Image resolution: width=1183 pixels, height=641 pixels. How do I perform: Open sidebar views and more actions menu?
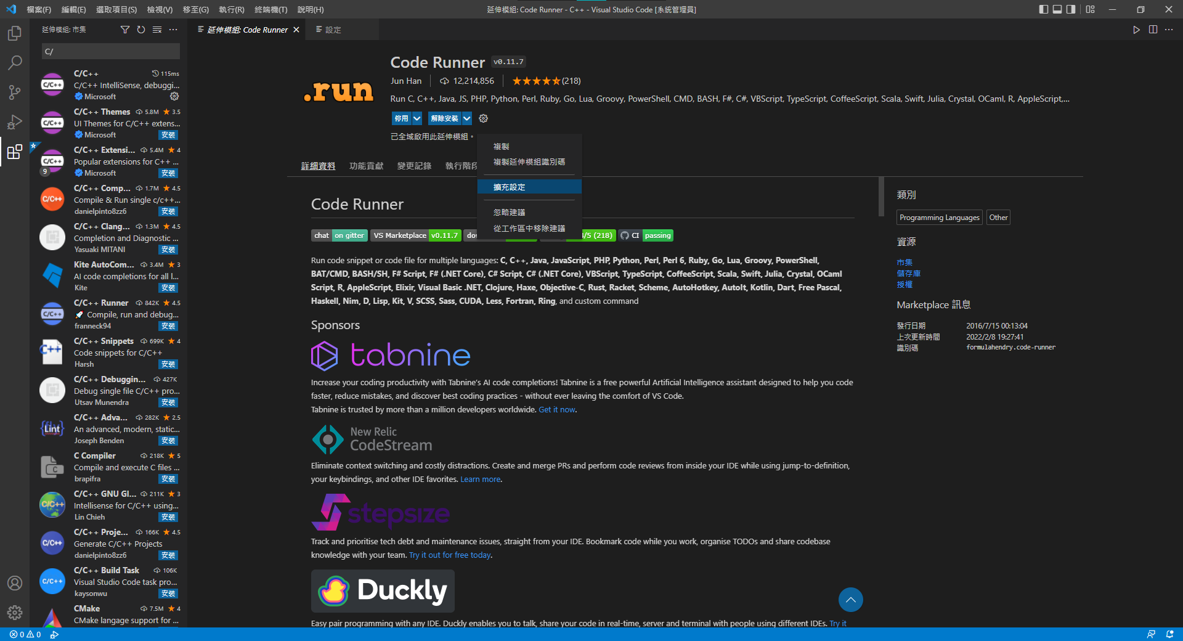click(x=173, y=30)
